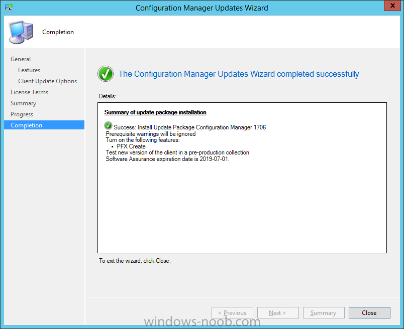This screenshot has height=329, width=404.
Task: Select the Features step in sidebar
Action: point(29,70)
